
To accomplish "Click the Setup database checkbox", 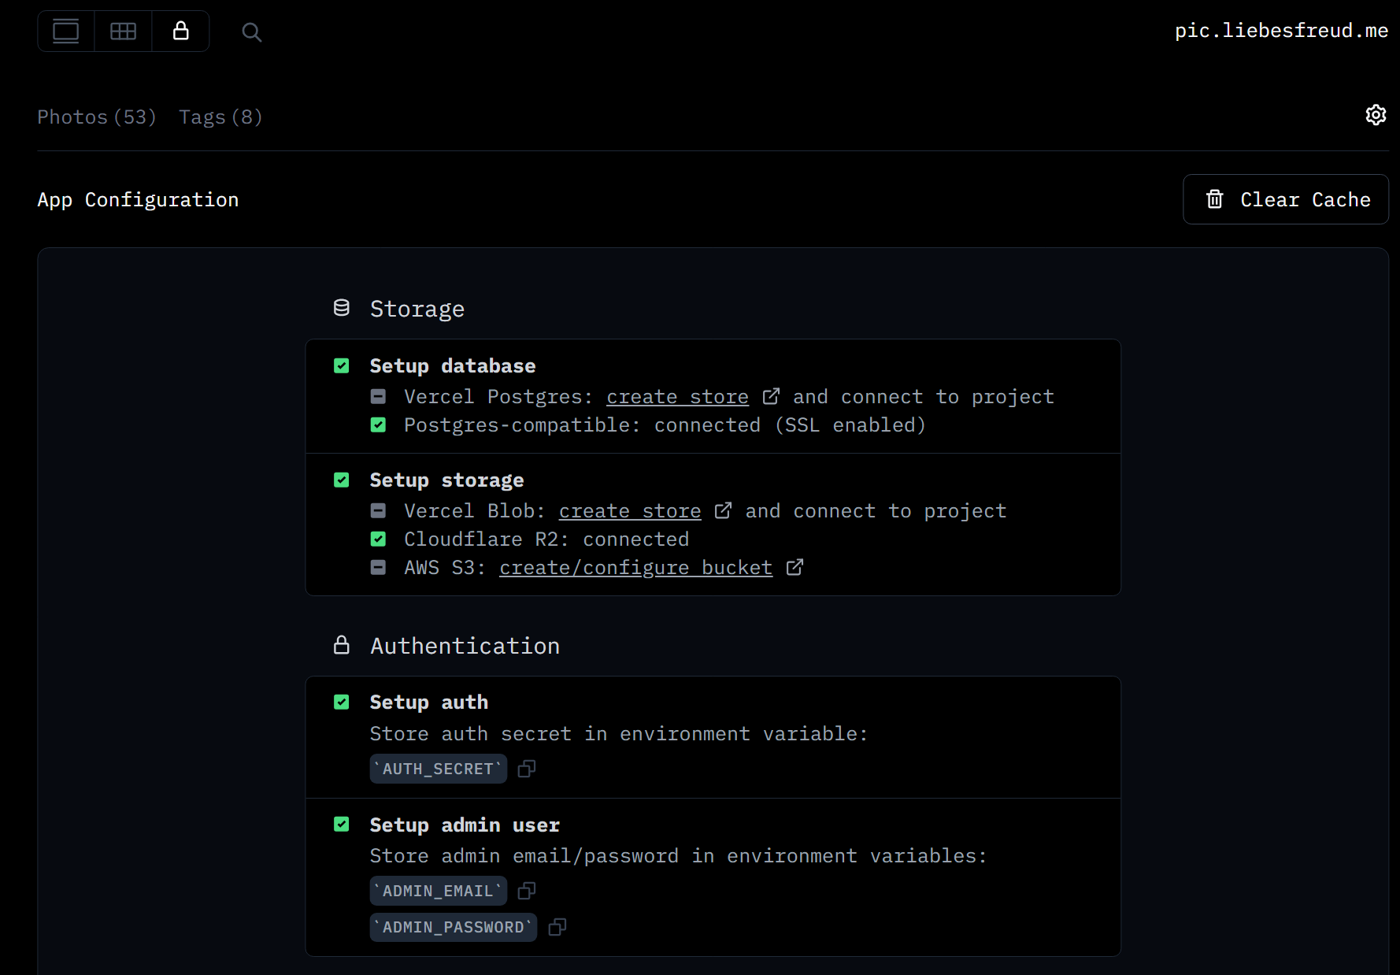I will (x=342, y=366).
